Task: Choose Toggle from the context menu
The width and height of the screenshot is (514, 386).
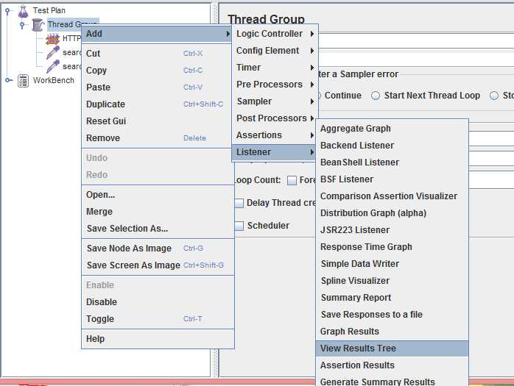Action: coord(158,319)
